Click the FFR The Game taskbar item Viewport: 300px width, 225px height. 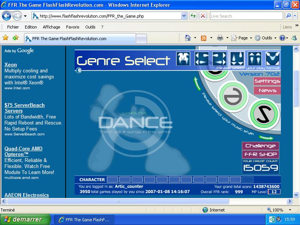[x=84, y=220]
